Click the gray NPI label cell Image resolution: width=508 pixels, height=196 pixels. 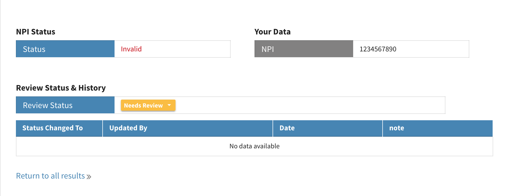pyautogui.click(x=304, y=49)
